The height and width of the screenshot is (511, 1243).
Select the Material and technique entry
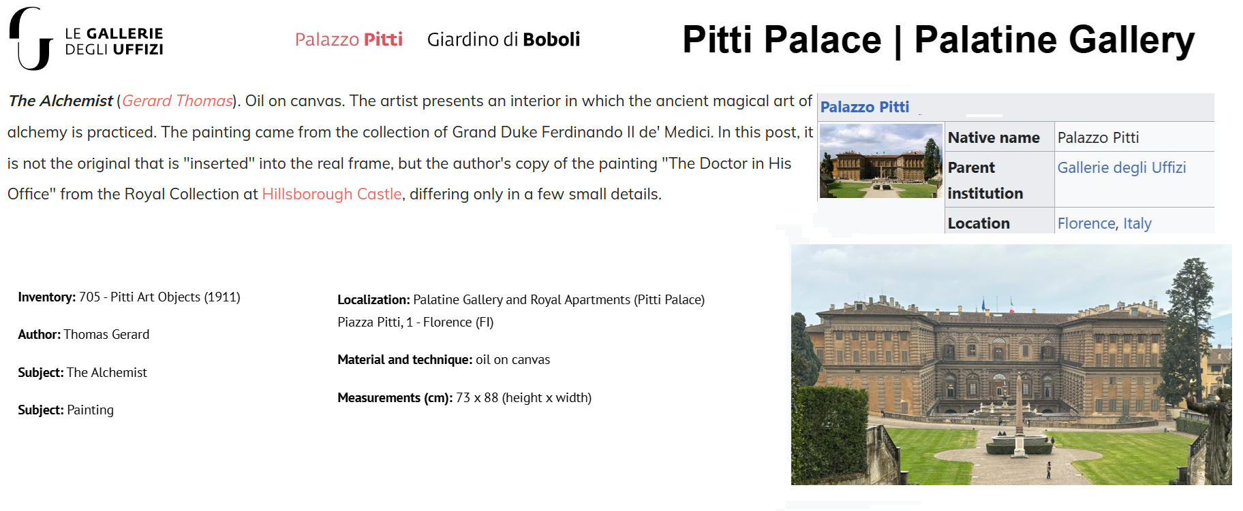point(443,360)
